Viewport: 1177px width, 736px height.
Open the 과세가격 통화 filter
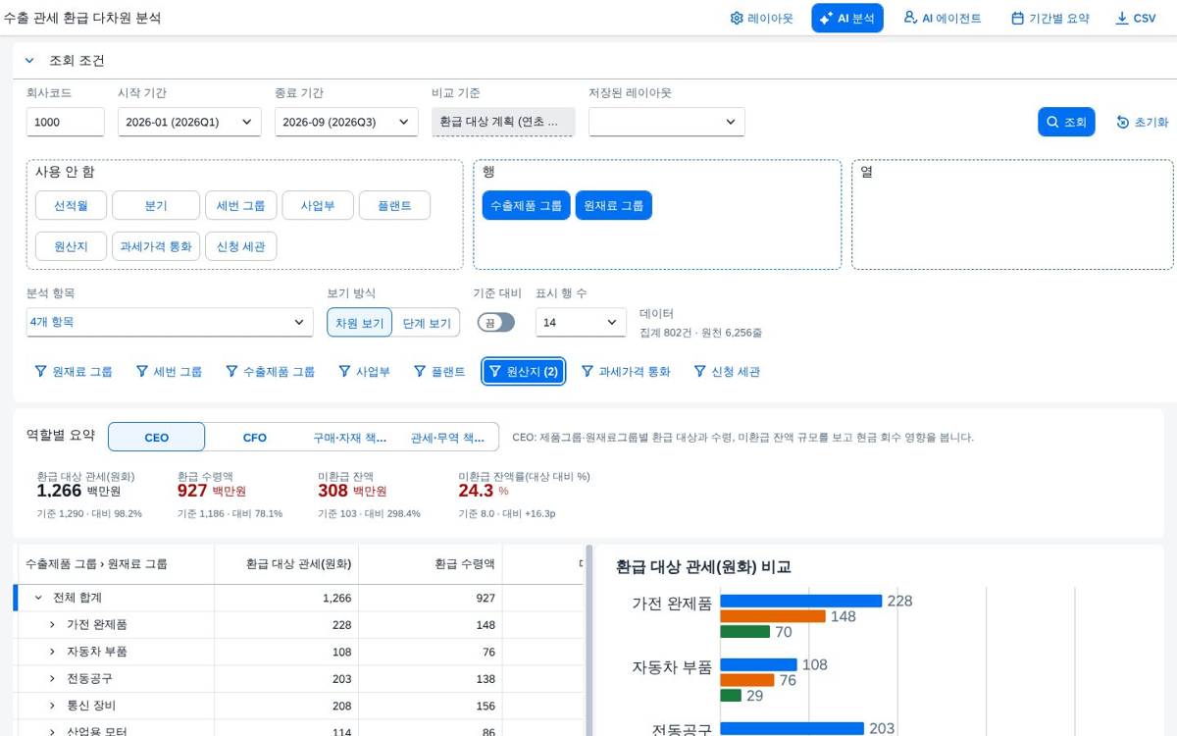click(626, 372)
